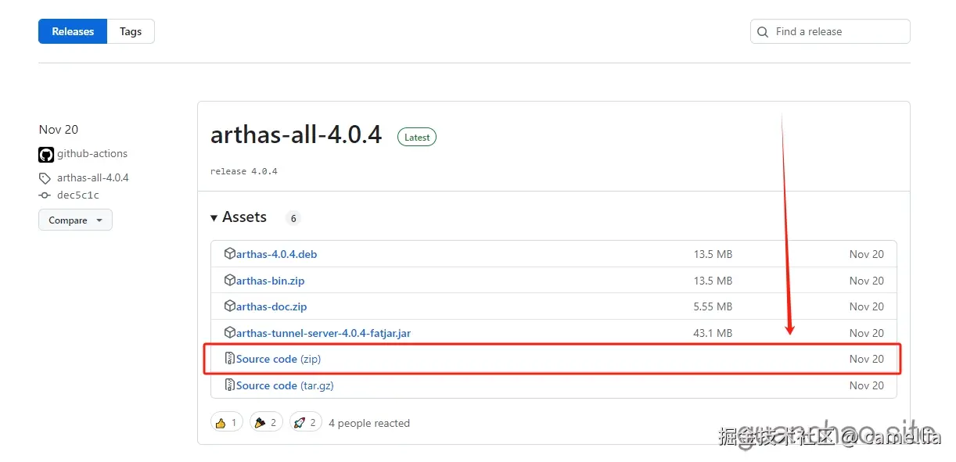Screen dimensions: 956x462
Task: Click the package icon for arthas-4.0.4.deb
Action: [x=230, y=253]
